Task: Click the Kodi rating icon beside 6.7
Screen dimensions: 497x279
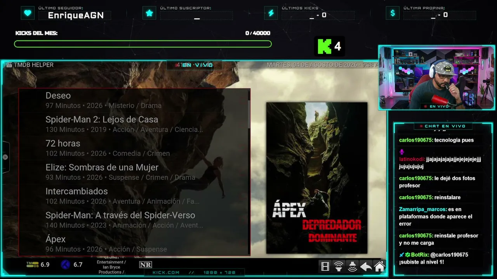Action: [x=65, y=265]
